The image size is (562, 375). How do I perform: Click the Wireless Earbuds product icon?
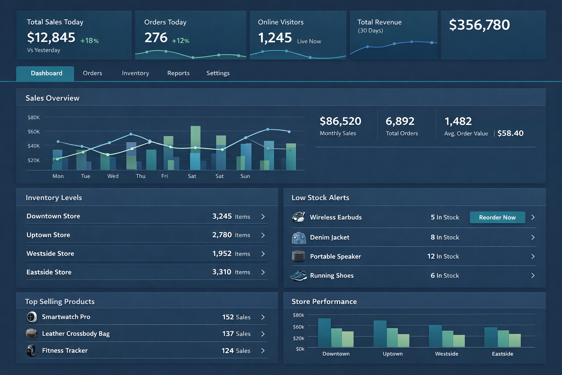click(x=299, y=217)
